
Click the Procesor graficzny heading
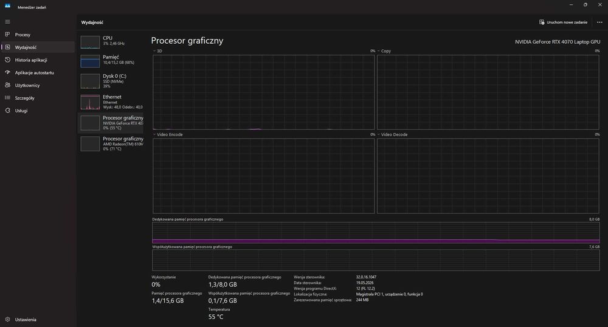pyautogui.click(x=187, y=41)
